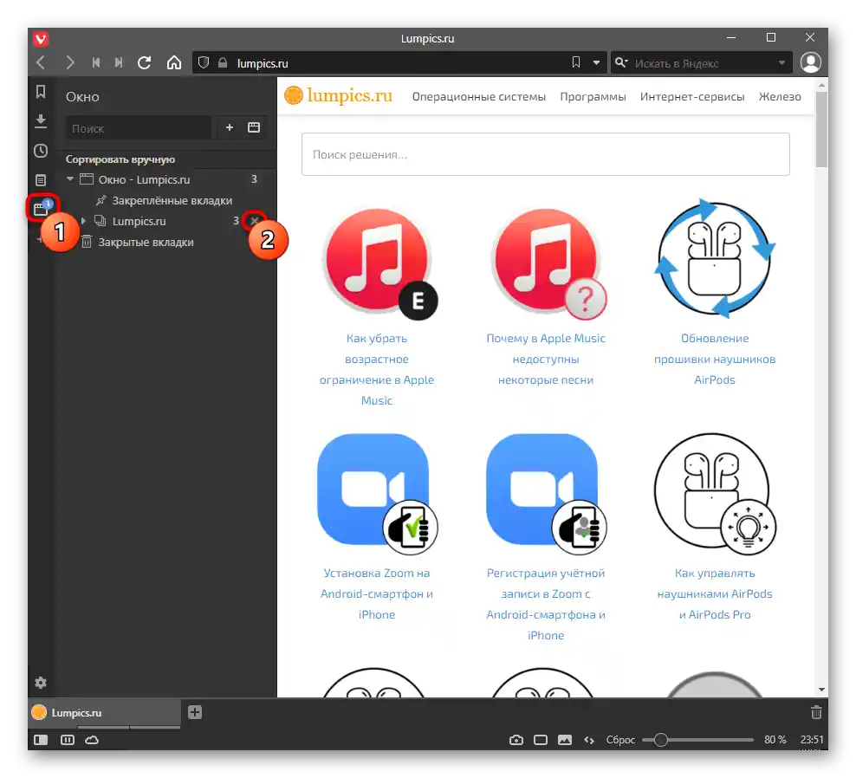Click the Rewind navigation button

click(x=96, y=62)
